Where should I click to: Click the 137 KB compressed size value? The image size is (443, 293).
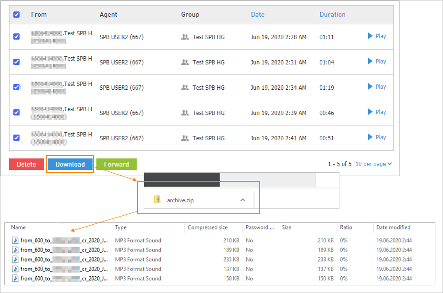(232, 269)
